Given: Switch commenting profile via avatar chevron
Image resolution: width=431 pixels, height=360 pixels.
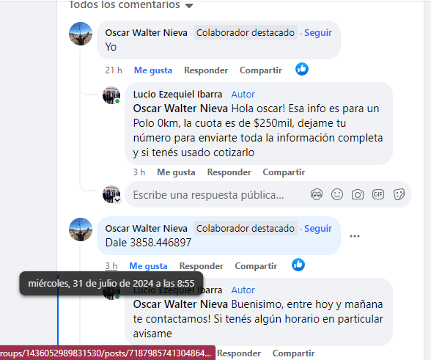Looking at the screenshot, I should coord(117,200).
